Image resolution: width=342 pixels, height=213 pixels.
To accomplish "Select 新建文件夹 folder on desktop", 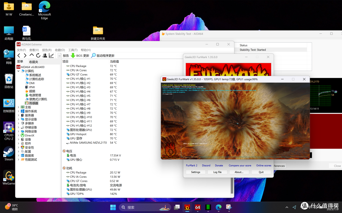I will [98, 33].
